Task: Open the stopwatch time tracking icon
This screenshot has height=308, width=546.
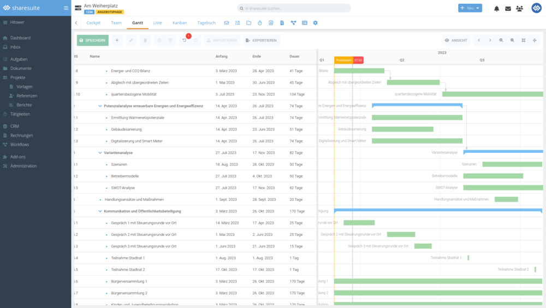Action: pos(259,23)
